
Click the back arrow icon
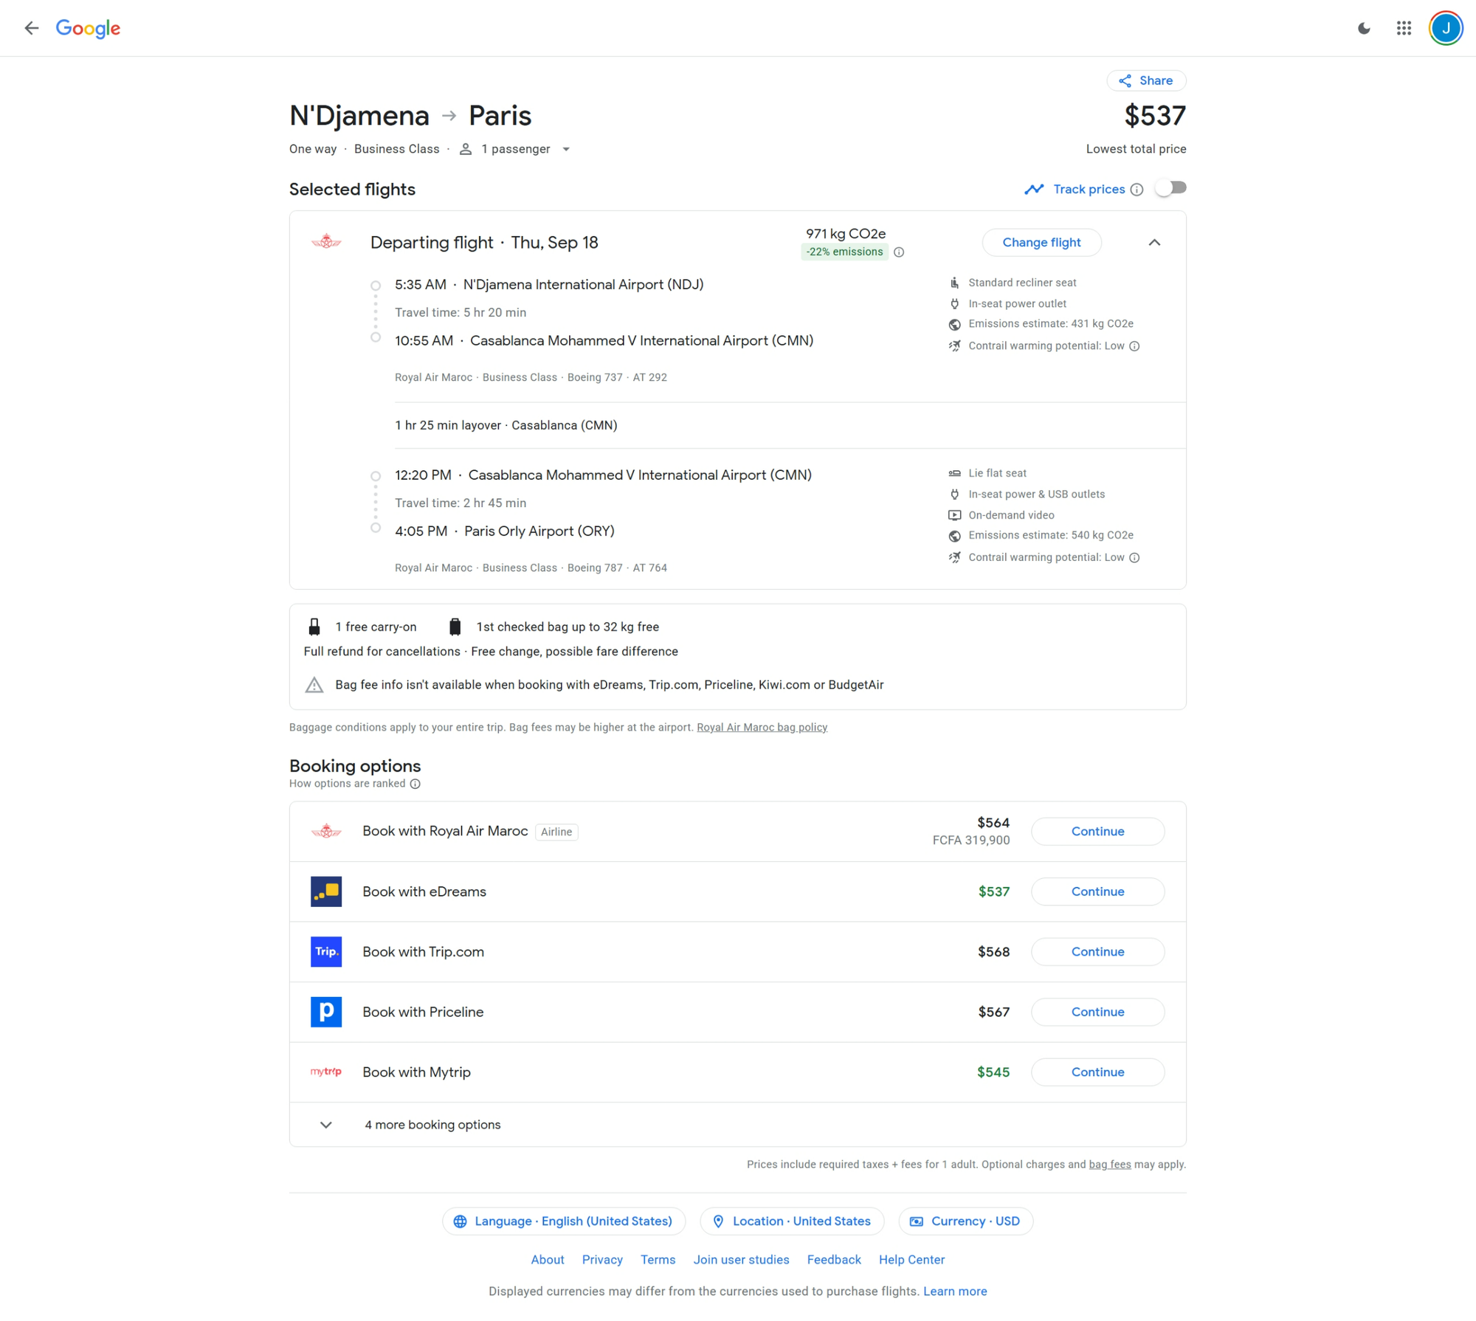(x=31, y=28)
